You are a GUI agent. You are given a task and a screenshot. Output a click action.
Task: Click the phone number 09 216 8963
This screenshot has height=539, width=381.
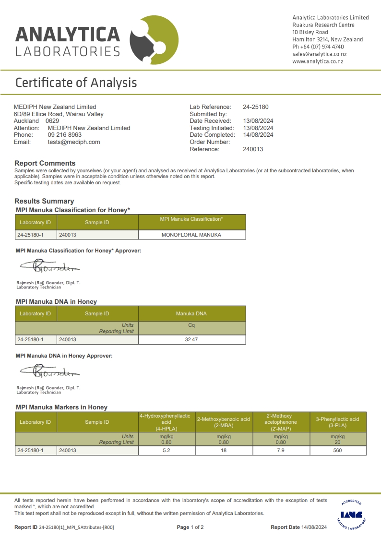coord(65,135)
